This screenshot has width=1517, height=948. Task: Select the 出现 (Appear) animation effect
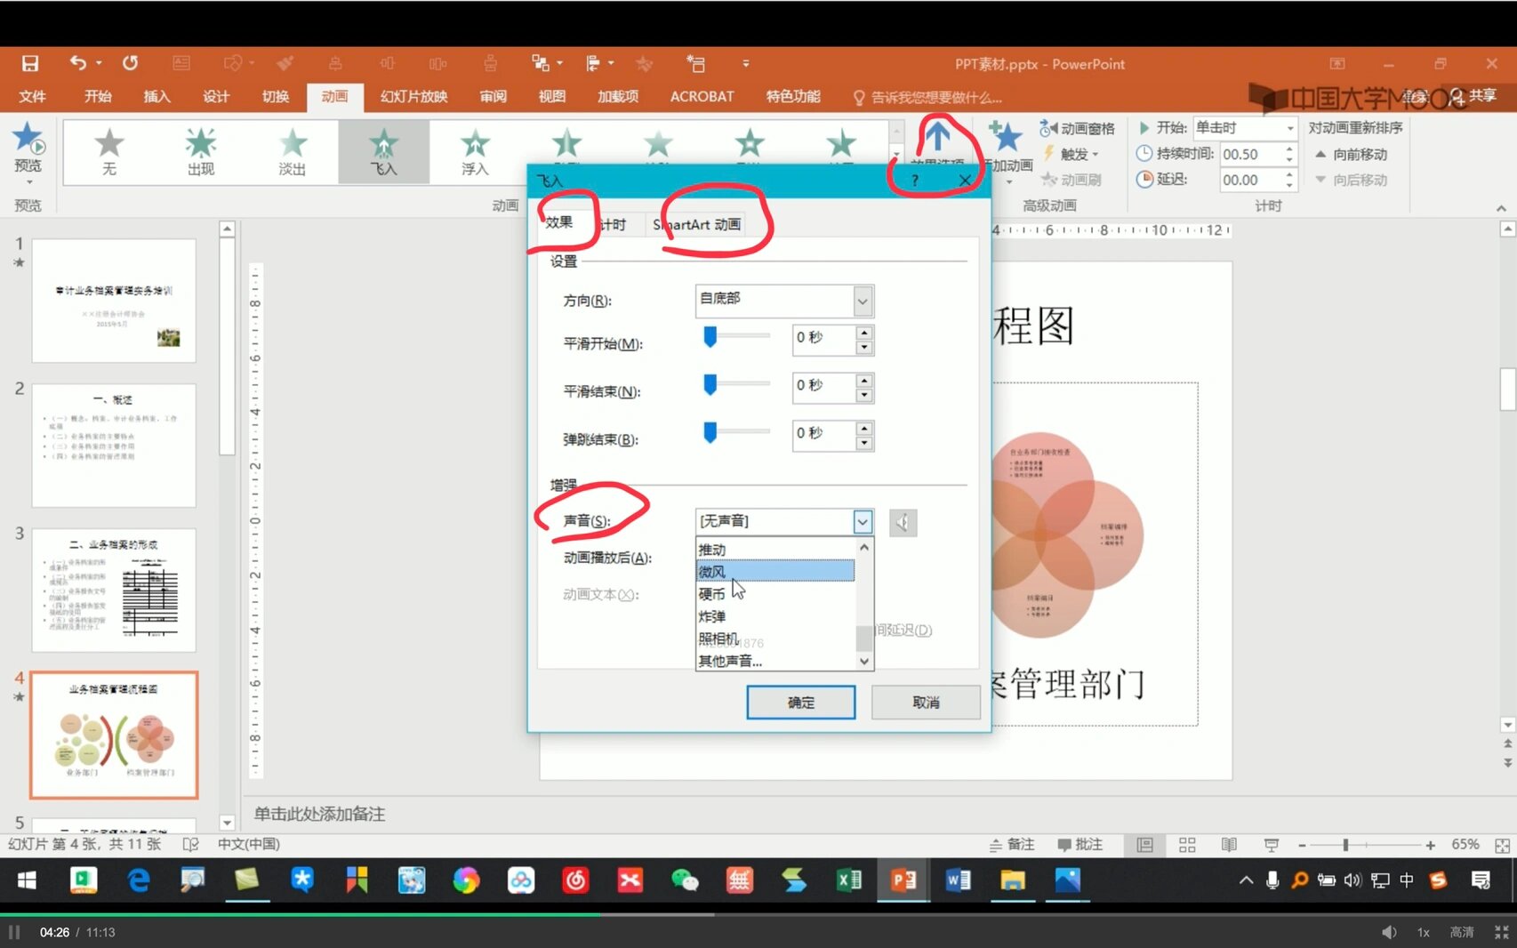(201, 151)
